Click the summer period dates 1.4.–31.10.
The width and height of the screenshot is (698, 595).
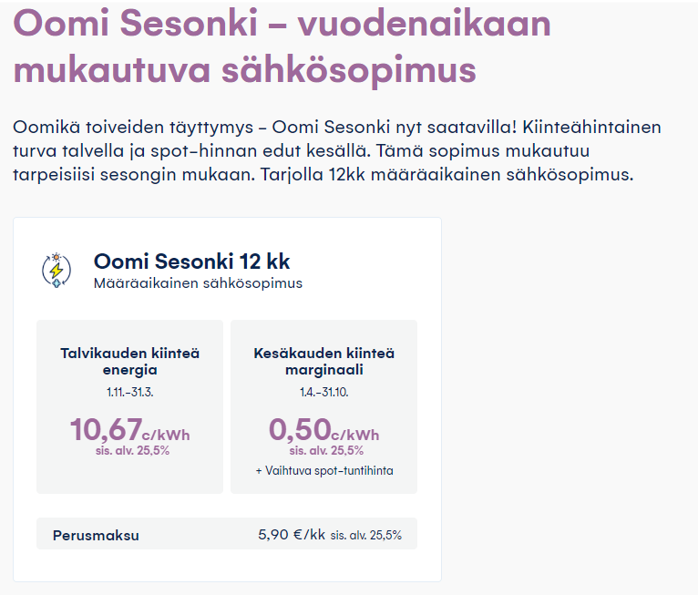point(323,392)
